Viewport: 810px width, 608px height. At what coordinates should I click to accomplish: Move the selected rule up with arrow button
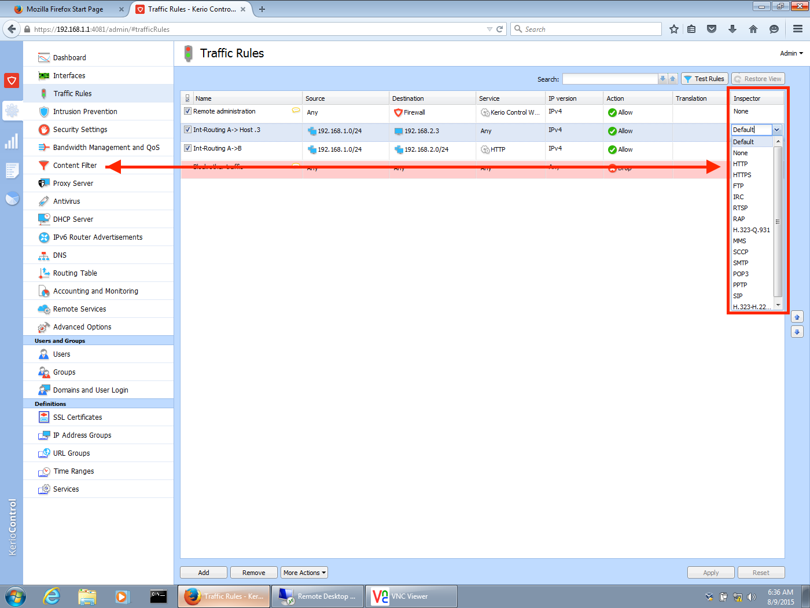(x=797, y=317)
